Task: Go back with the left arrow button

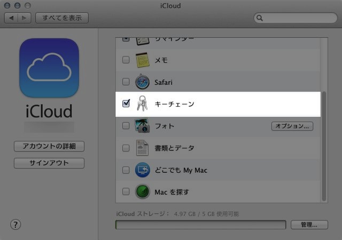Action: point(11,18)
